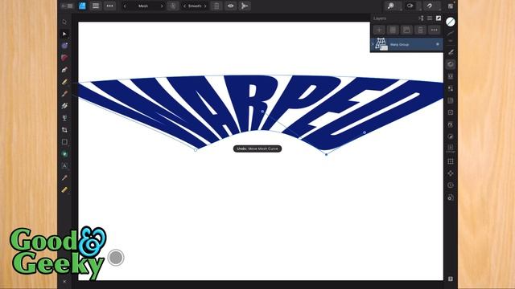The height and width of the screenshot is (289, 515).
Task: Open the view mode eye options
Action: 410,6
